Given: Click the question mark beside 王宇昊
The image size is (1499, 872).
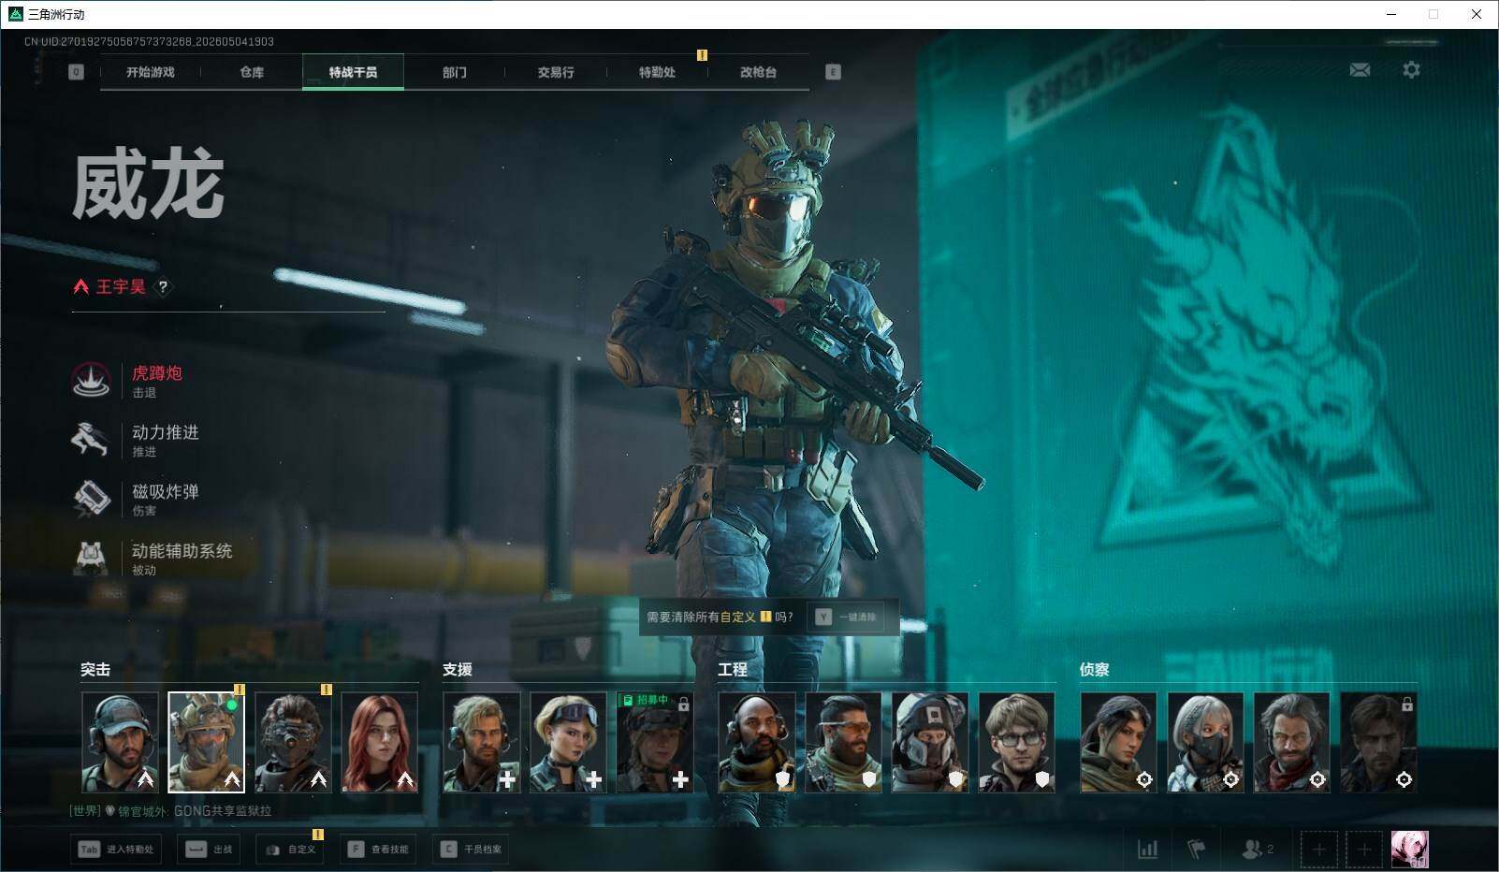Looking at the screenshot, I should point(163,287).
